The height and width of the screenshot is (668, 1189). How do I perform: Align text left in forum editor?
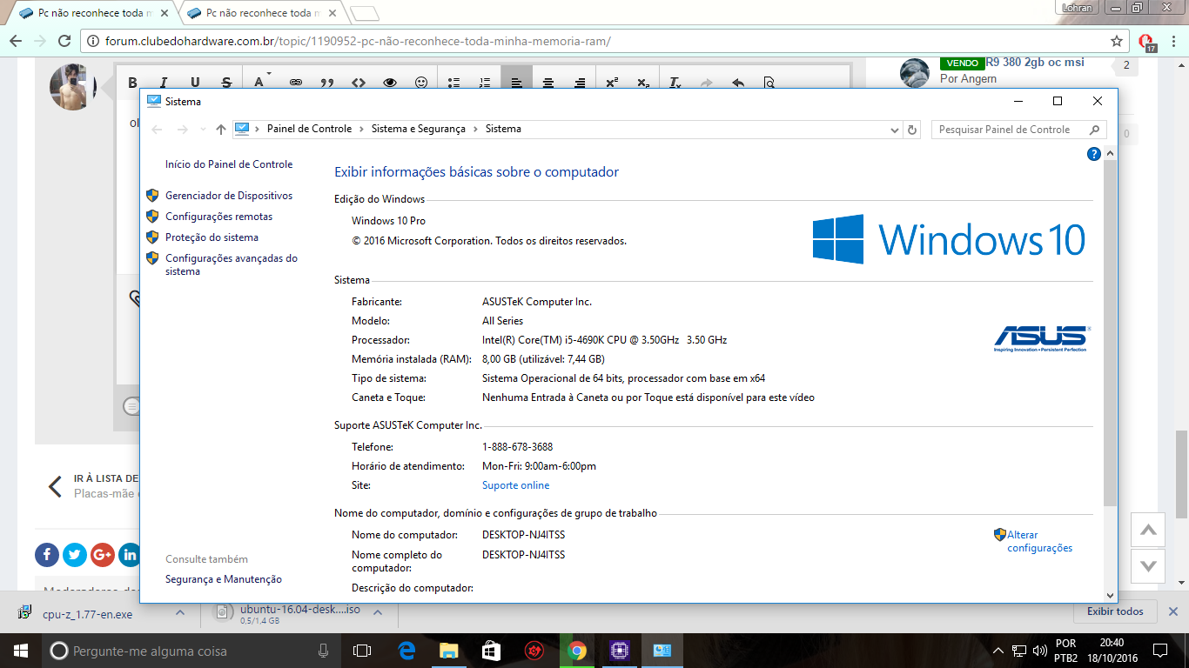[516, 82]
